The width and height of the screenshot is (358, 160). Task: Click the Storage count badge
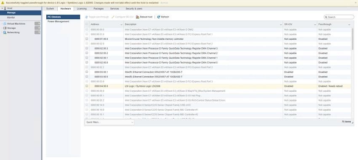pos(37,28)
